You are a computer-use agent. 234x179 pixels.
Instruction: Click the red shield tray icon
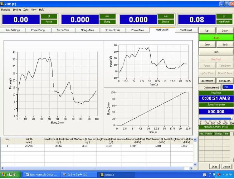[219, 175]
